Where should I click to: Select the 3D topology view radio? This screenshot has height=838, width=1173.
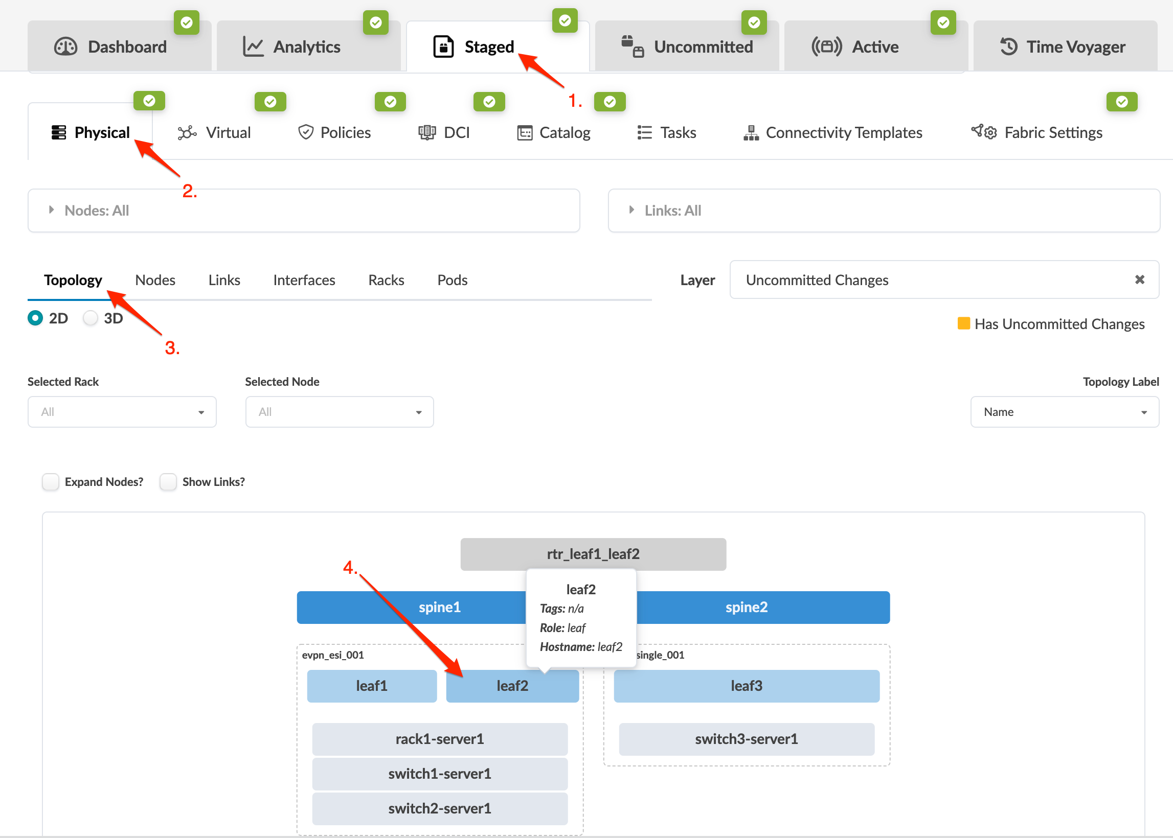point(91,318)
